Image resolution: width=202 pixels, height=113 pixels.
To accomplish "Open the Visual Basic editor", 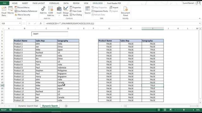I will [x=4, y=11].
